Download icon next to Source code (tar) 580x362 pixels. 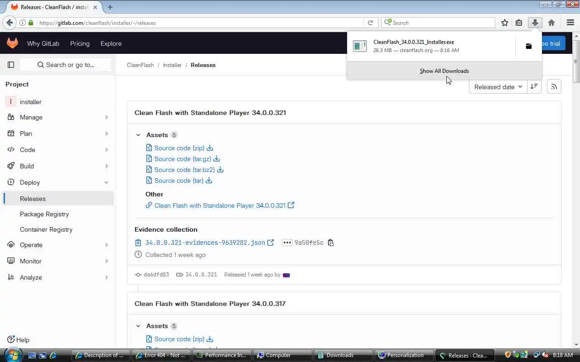209,181
